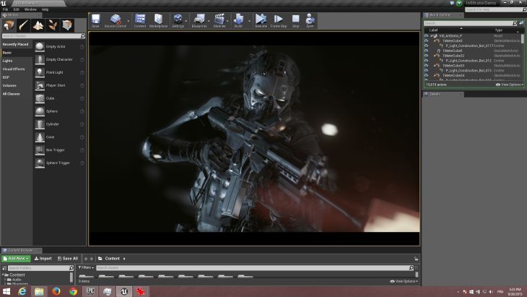Open Blueprints dropdown arrow
The width and height of the screenshot is (527, 297).
click(209, 21)
